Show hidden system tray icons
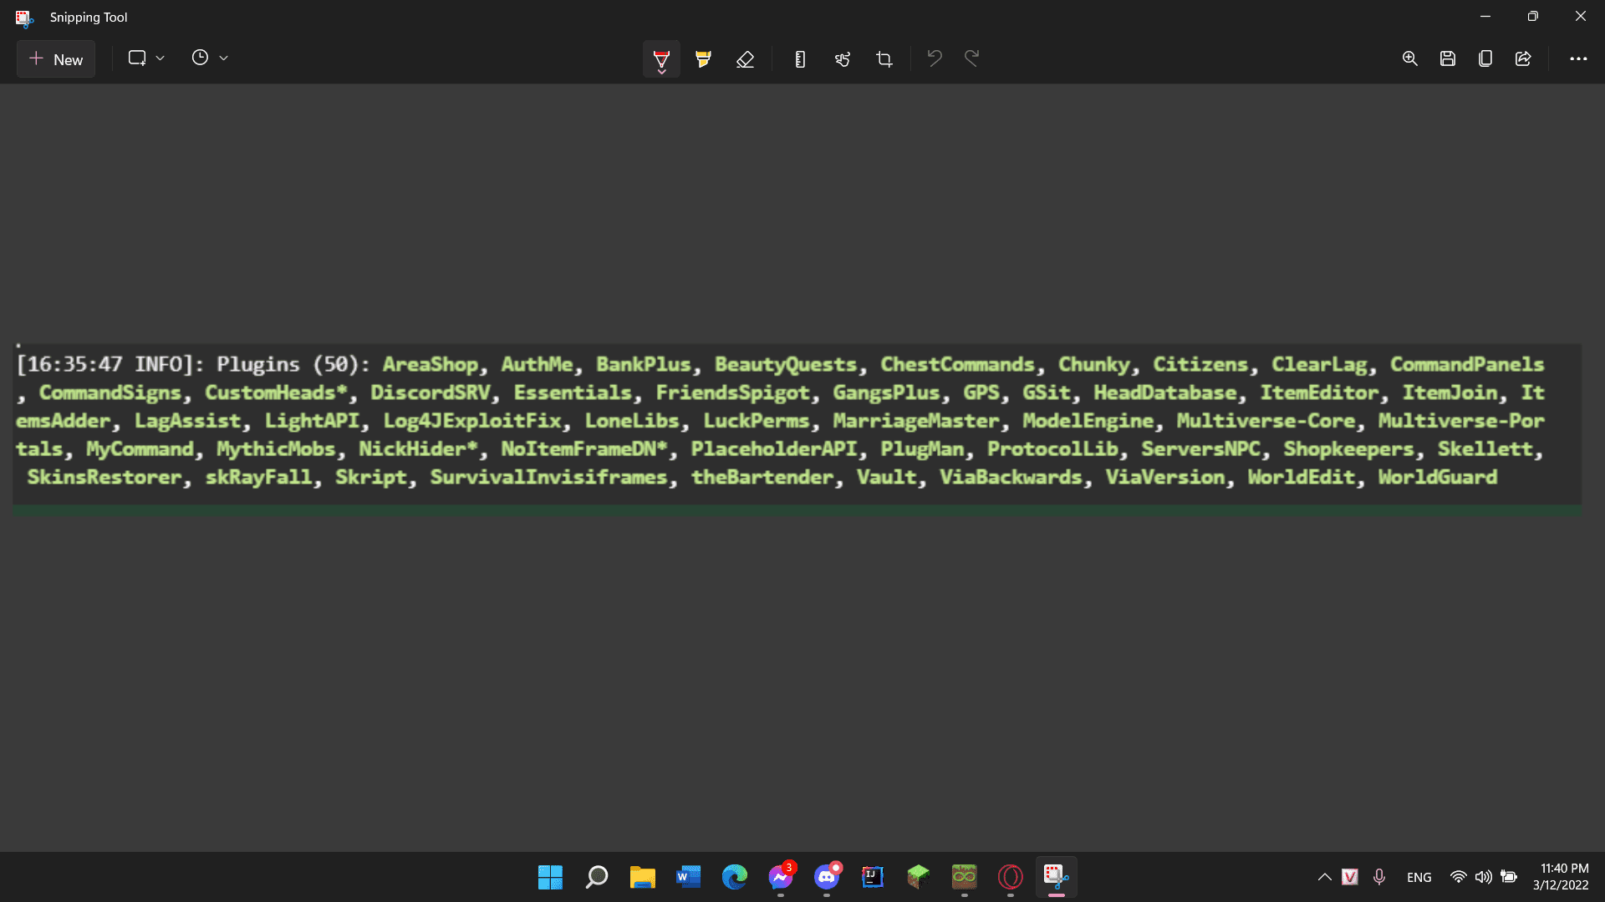 pyautogui.click(x=1324, y=877)
